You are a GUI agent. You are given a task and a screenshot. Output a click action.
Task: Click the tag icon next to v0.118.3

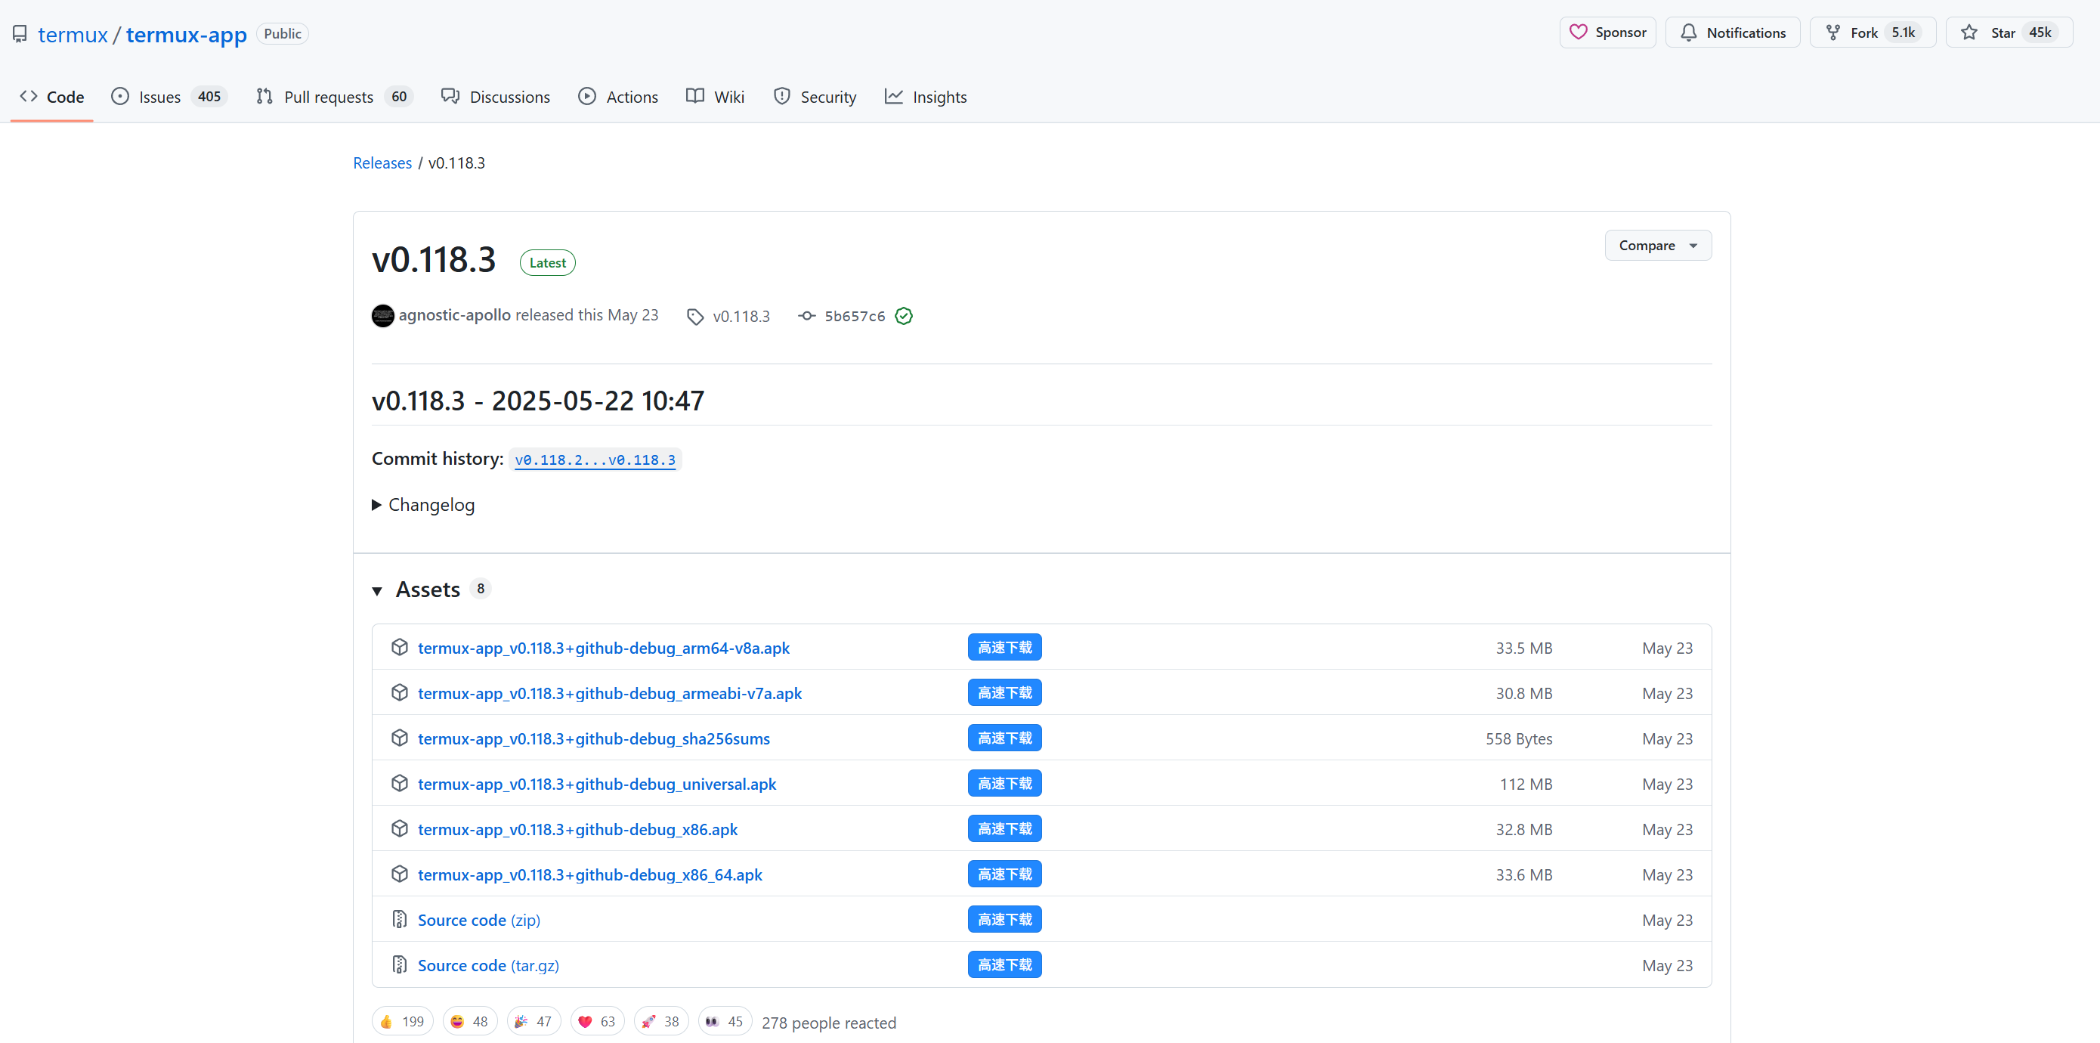[x=694, y=317]
